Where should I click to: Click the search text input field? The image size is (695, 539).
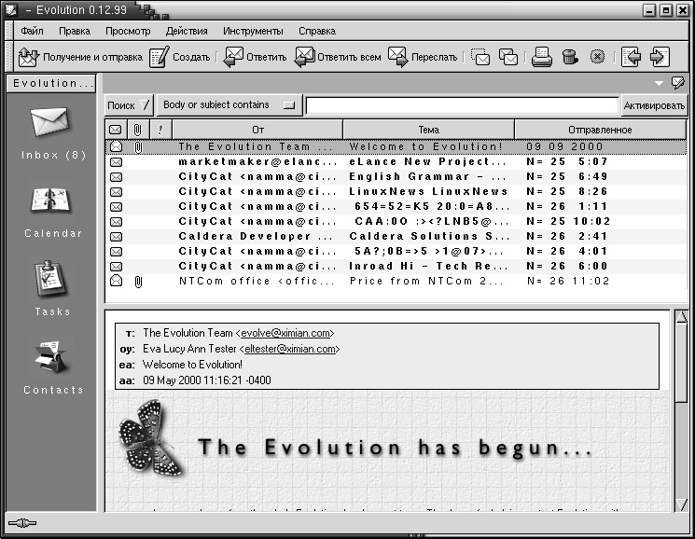point(462,105)
